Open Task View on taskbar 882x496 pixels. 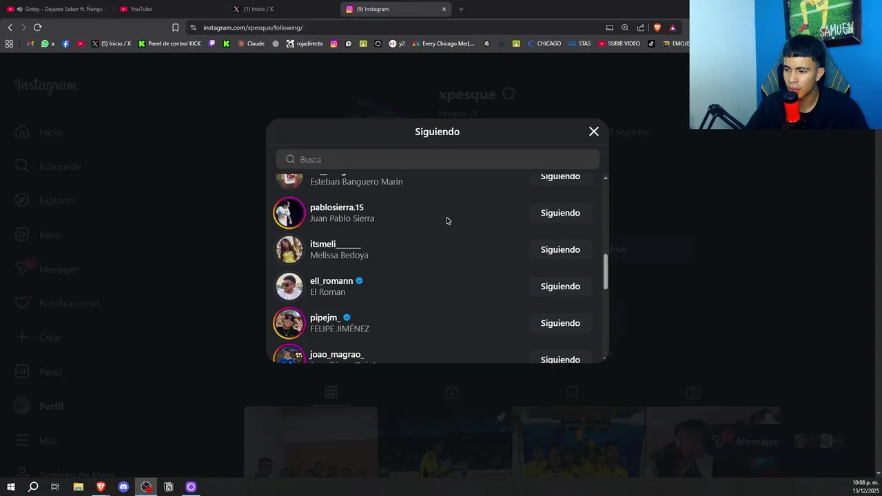pyautogui.click(x=55, y=487)
